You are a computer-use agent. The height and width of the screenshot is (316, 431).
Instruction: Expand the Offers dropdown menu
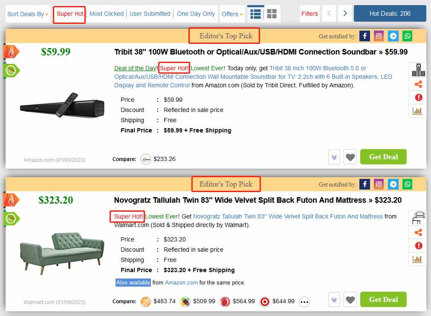pyautogui.click(x=232, y=14)
